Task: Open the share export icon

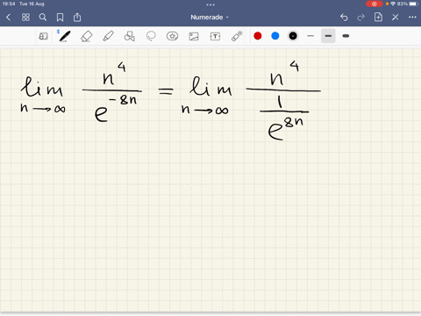Action: 77,18
